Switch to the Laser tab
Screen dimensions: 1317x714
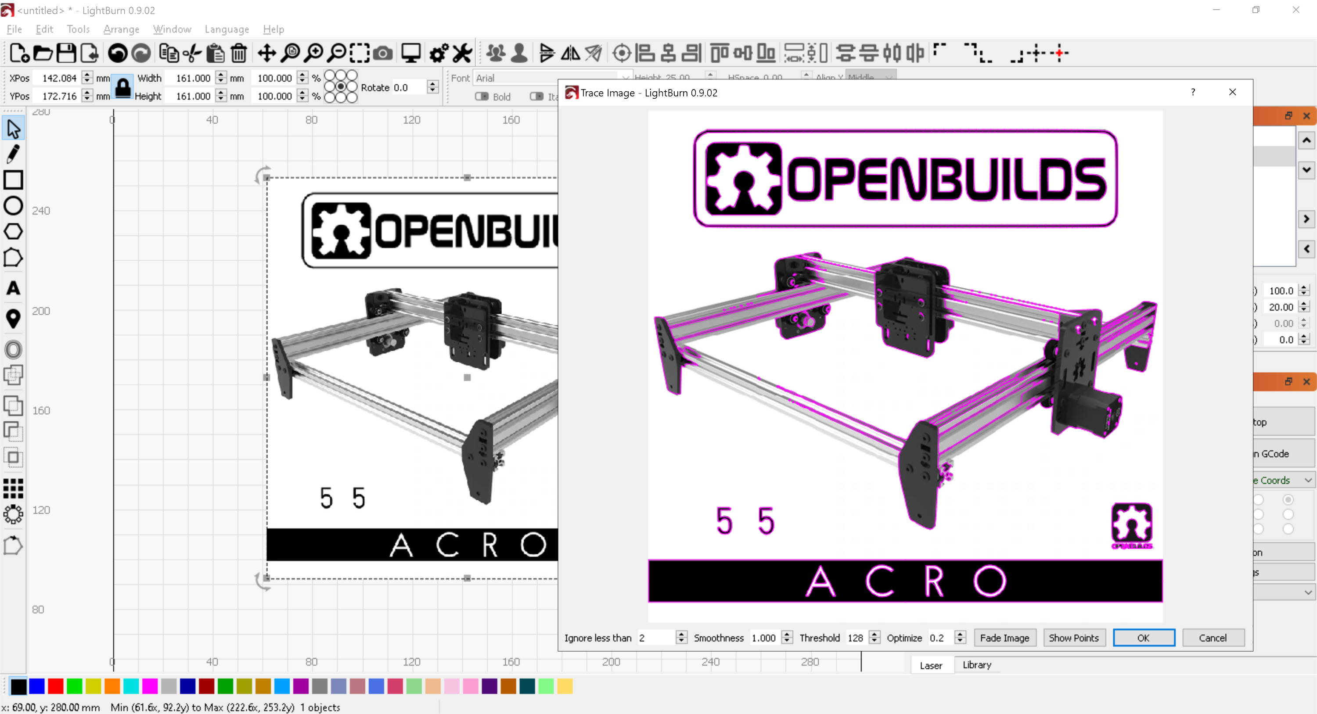931,665
